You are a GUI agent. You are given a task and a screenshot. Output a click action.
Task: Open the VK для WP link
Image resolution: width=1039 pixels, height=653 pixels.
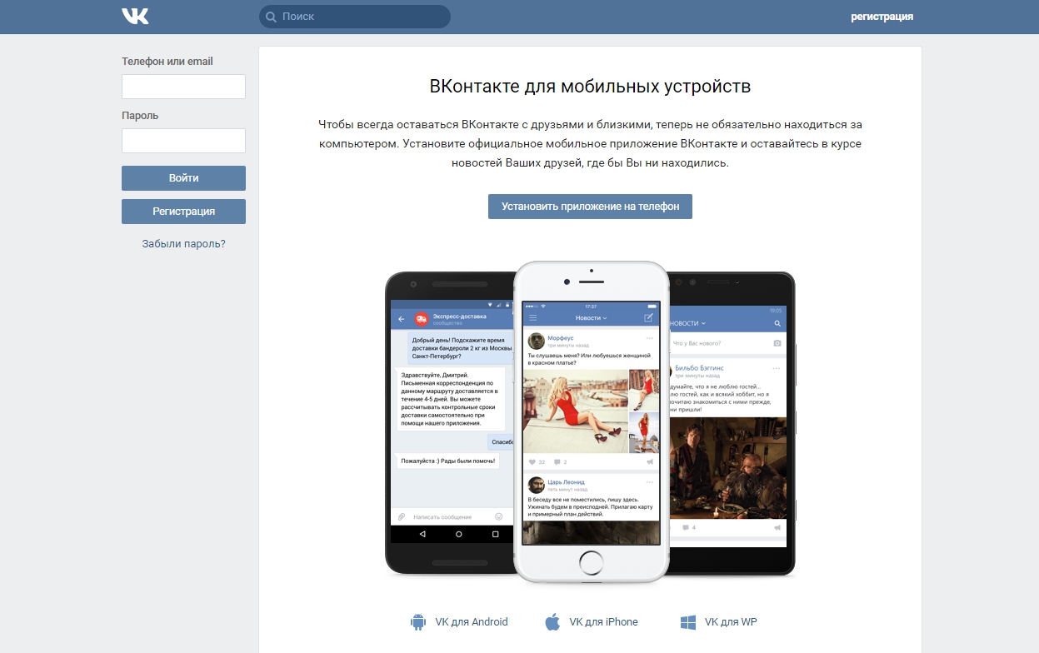[731, 622]
